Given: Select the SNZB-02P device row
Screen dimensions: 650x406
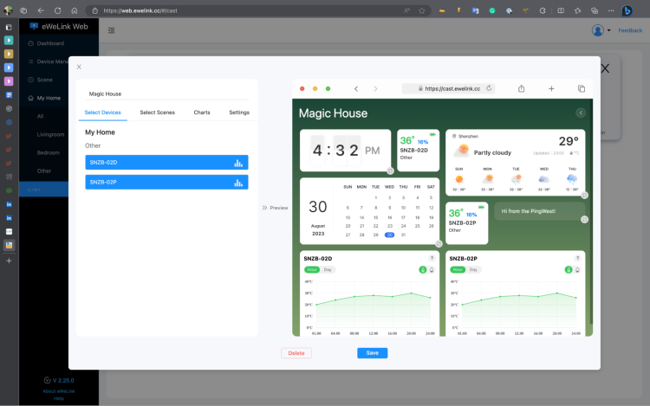Looking at the screenshot, I should [166, 182].
